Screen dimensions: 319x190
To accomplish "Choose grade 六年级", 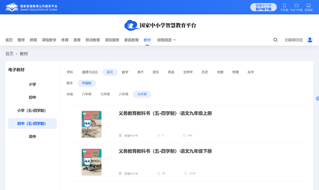I will (87, 94).
